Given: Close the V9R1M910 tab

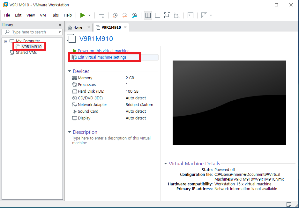Looking at the screenshot, I should click(x=125, y=27).
